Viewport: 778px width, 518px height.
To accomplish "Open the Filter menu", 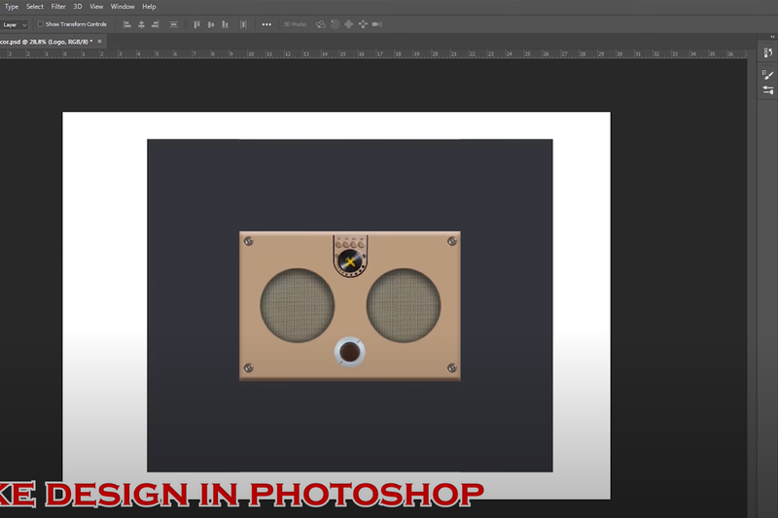I will [58, 7].
